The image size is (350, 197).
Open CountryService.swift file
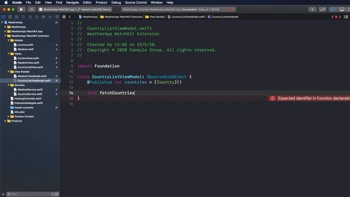tap(30, 94)
